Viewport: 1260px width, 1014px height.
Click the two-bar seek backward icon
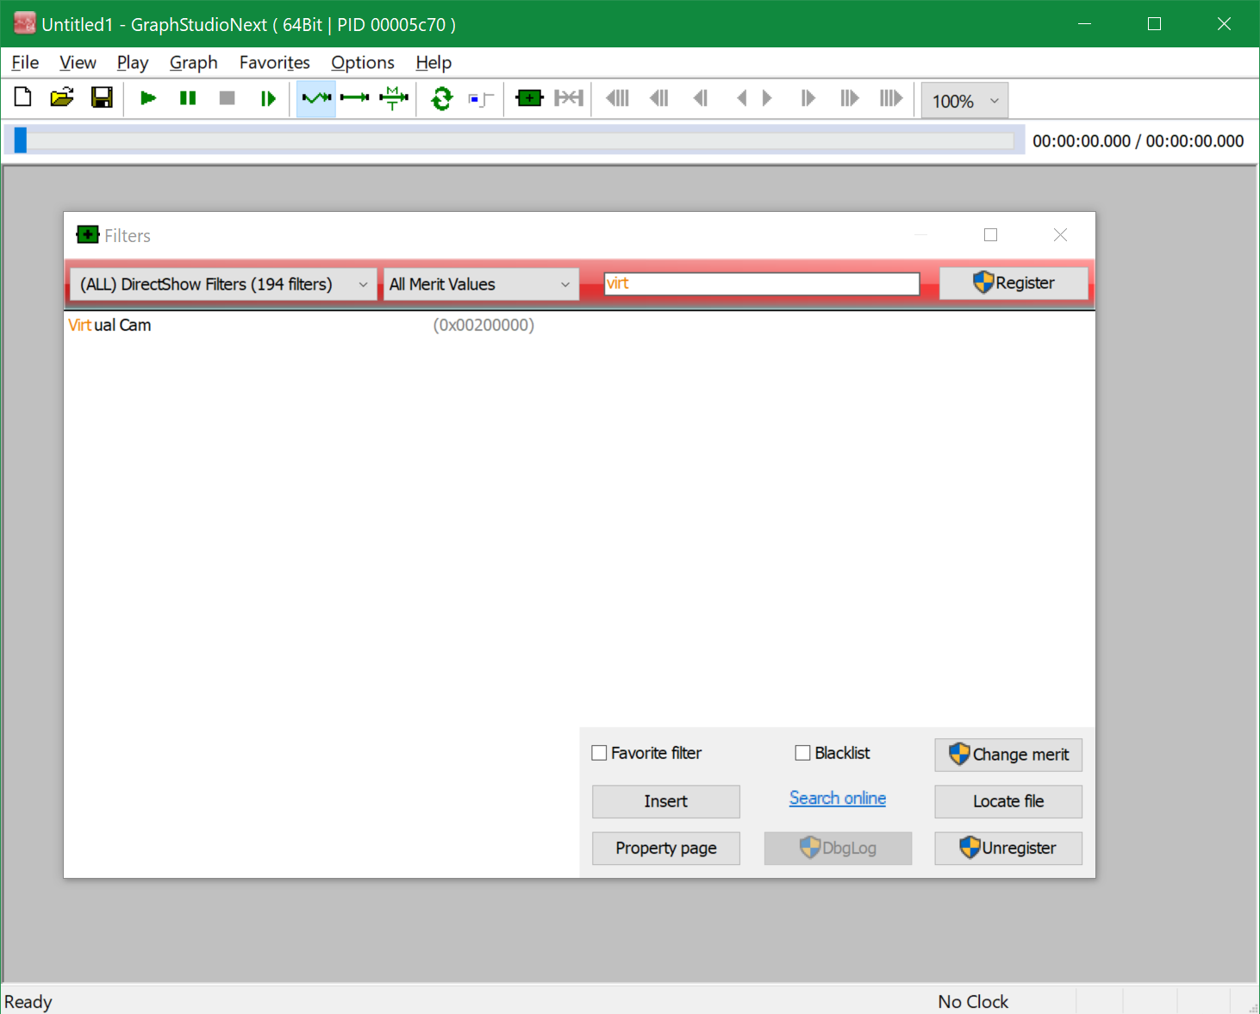[659, 98]
